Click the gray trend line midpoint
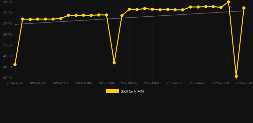The height and width of the screenshot is (123, 253). (x=129, y=18)
